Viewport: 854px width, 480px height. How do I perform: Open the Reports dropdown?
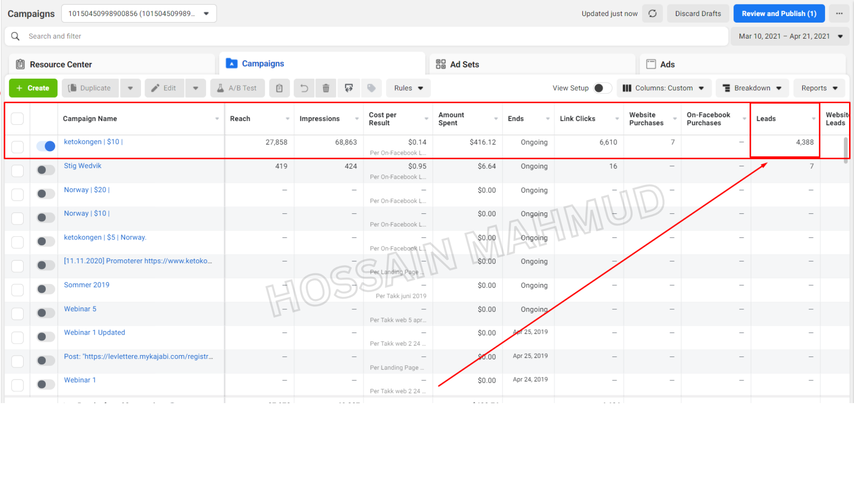(x=819, y=88)
